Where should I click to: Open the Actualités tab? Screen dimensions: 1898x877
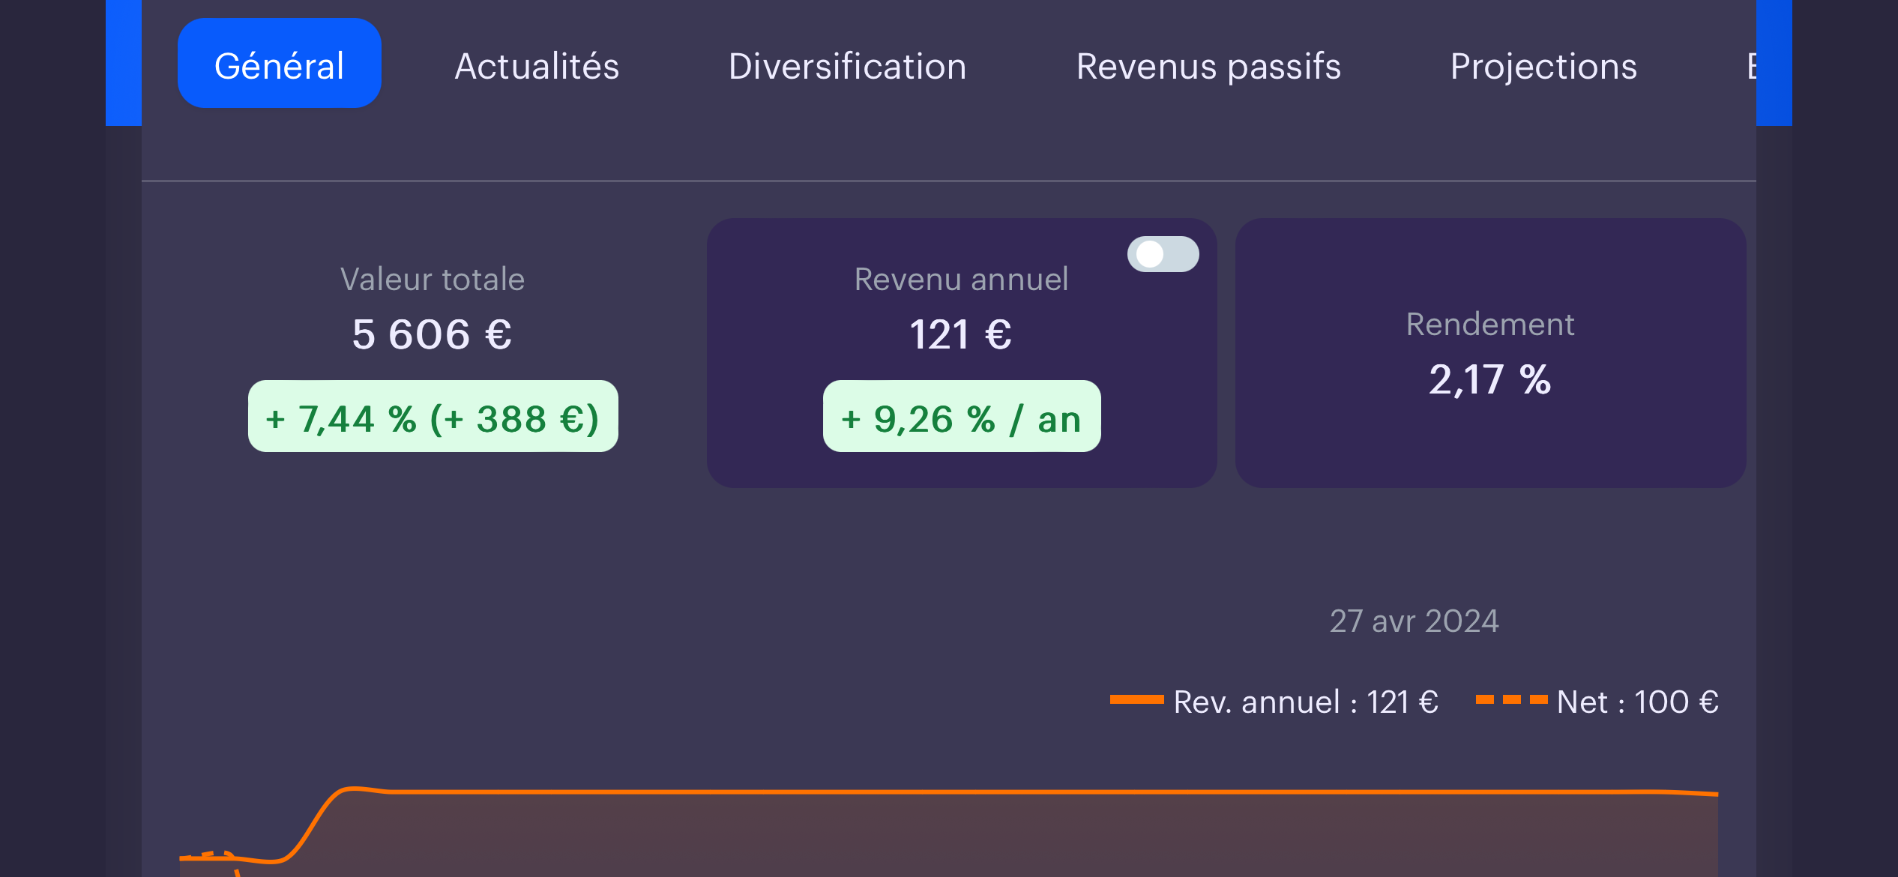[x=537, y=66]
